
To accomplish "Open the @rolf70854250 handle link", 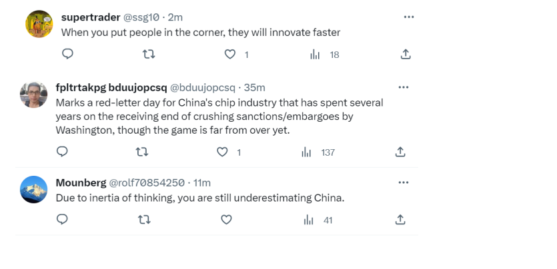I will [x=146, y=182].
